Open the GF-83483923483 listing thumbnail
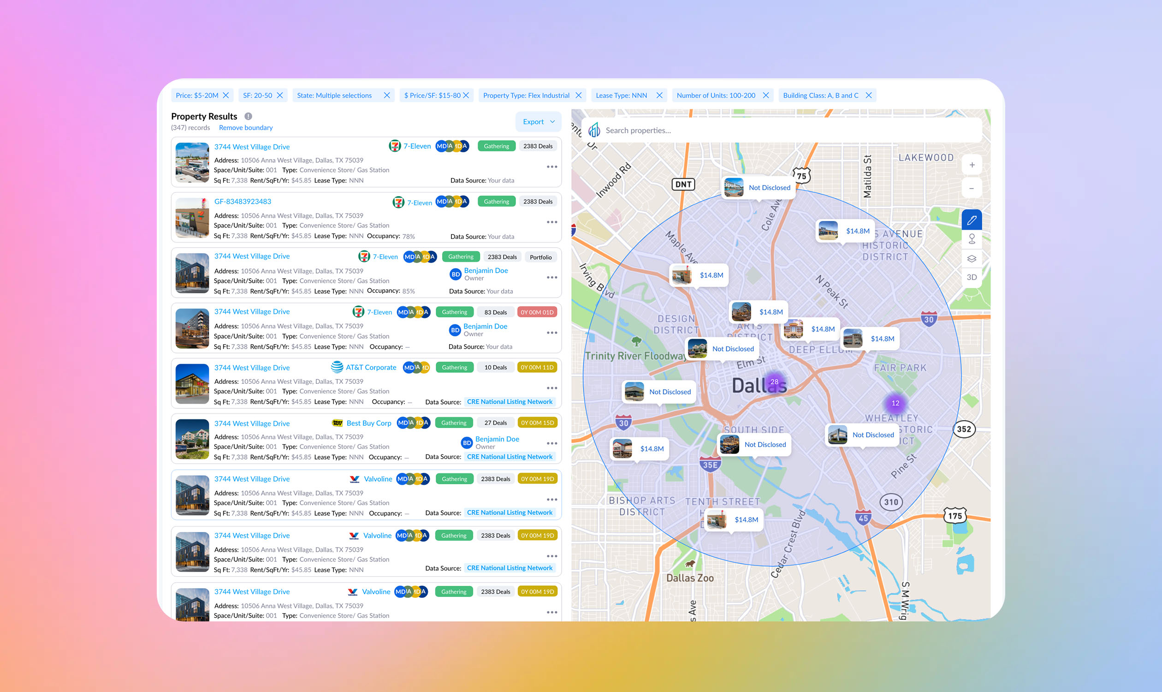Screen dimensions: 1162x692 (x=192, y=218)
